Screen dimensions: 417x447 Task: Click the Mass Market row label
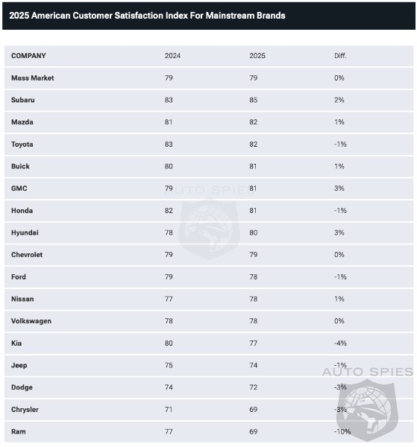(x=33, y=77)
